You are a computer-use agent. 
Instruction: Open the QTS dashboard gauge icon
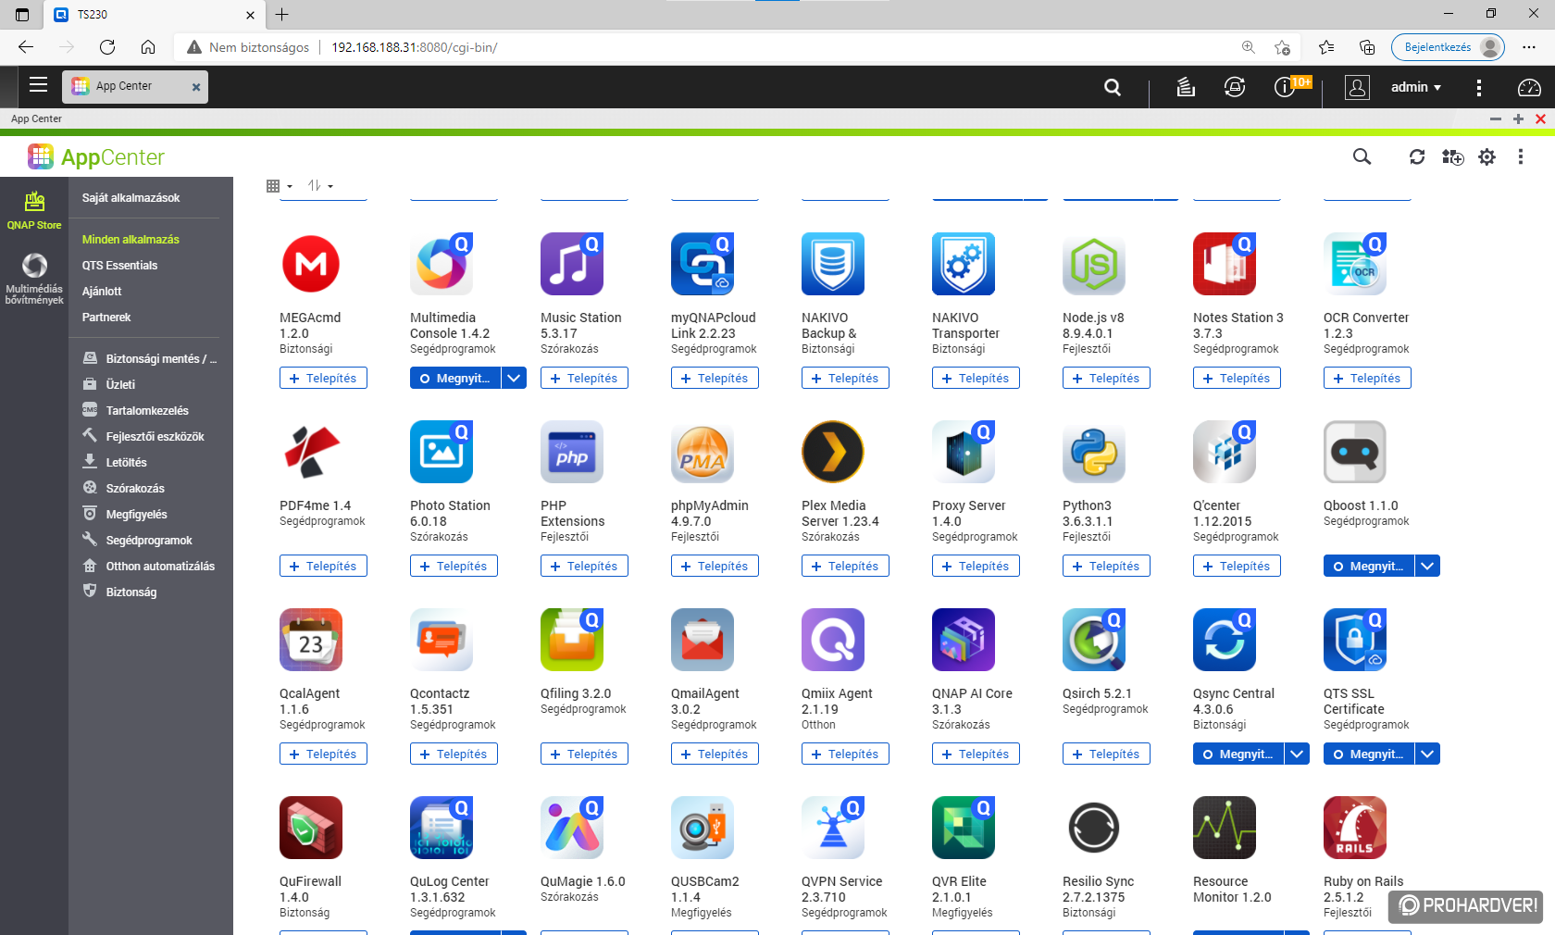click(1529, 87)
